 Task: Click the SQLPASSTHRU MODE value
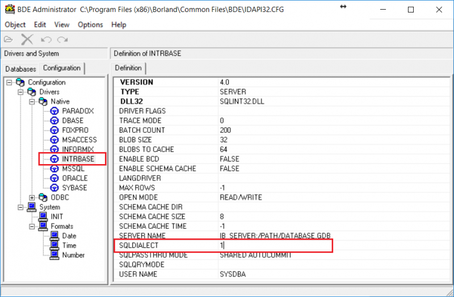pos(256,255)
